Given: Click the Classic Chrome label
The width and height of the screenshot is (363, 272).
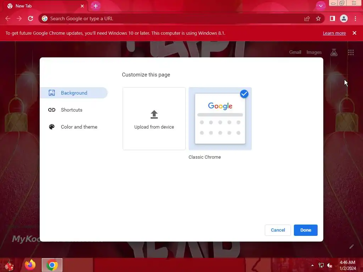Looking at the screenshot, I should point(205,157).
